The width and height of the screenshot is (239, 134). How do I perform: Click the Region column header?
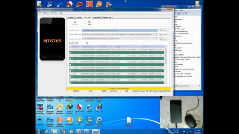point(119,47)
